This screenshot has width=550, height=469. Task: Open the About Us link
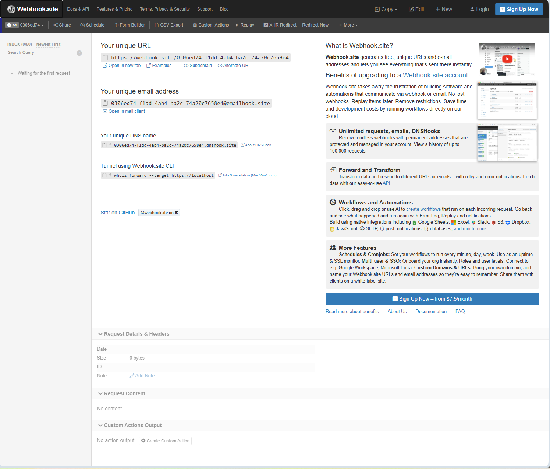tap(397, 312)
